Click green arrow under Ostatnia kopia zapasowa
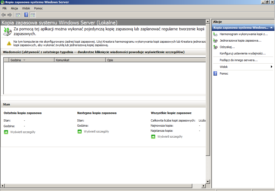 6,132
